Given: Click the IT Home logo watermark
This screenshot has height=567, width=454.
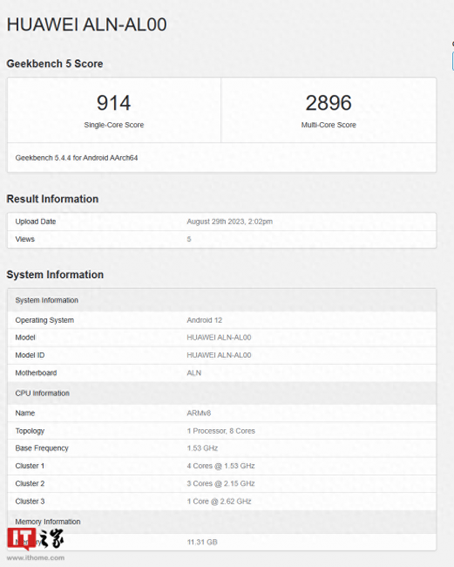Looking at the screenshot, I should tap(36, 539).
